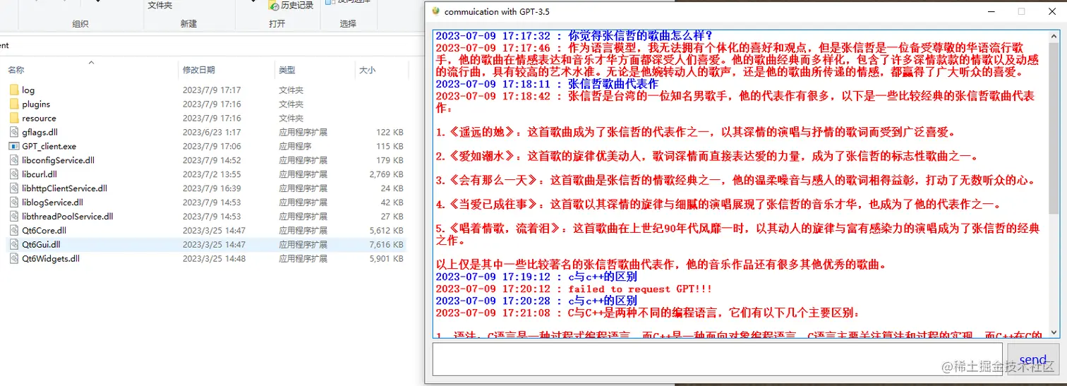Click the '4.《当爱已成往事》' list line

(718, 205)
